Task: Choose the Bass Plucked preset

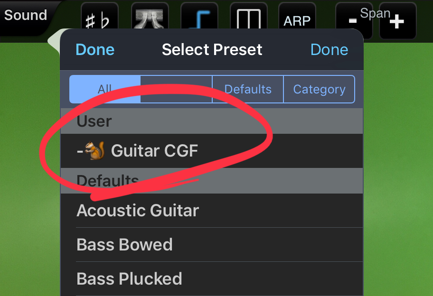Action: click(212, 278)
